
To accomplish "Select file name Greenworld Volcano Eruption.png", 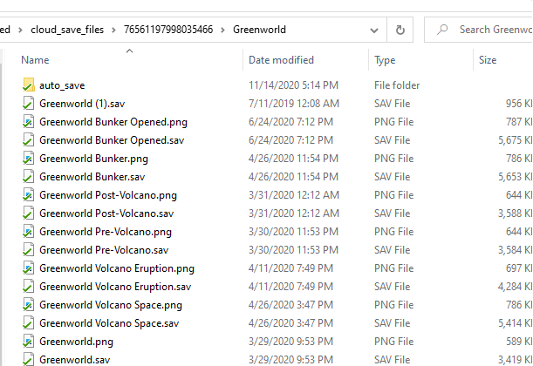I will [117, 268].
